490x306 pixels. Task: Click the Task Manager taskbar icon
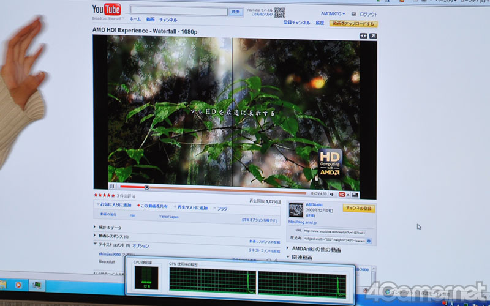point(37,285)
